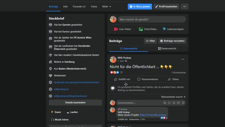Click the comment avatar of Willi Prokop
The image size is (225, 127).
(x=112, y=110)
